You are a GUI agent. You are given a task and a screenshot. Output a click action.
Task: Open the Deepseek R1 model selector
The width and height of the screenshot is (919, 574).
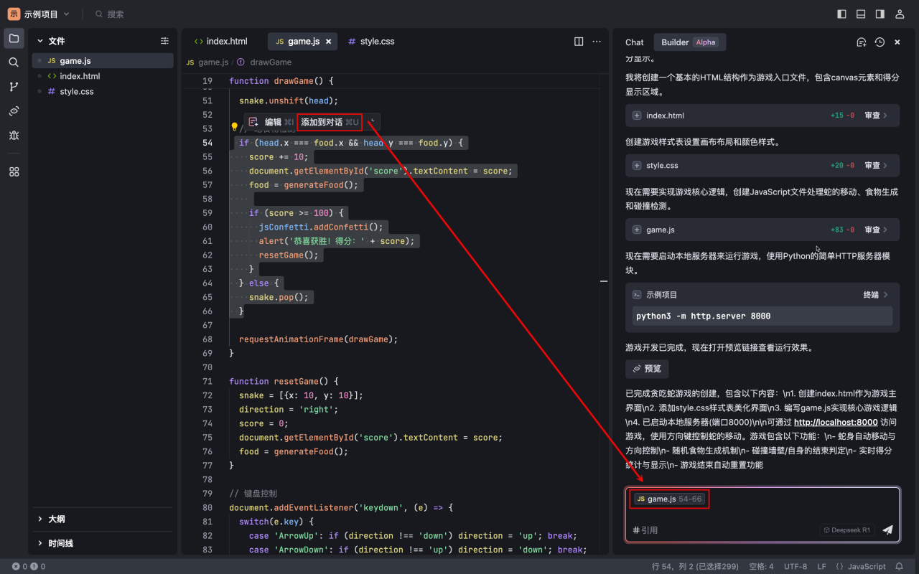tap(846, 530)
